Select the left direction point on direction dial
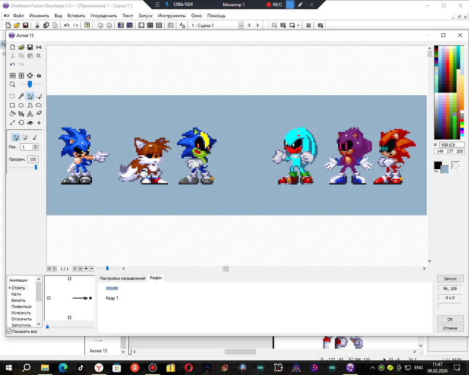 [49, 298]
